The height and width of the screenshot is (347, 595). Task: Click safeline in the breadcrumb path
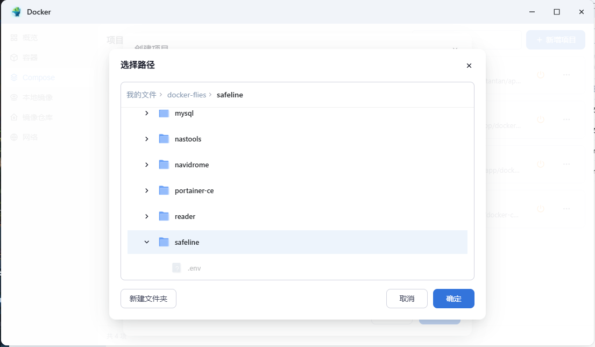[x=230, y=95]
